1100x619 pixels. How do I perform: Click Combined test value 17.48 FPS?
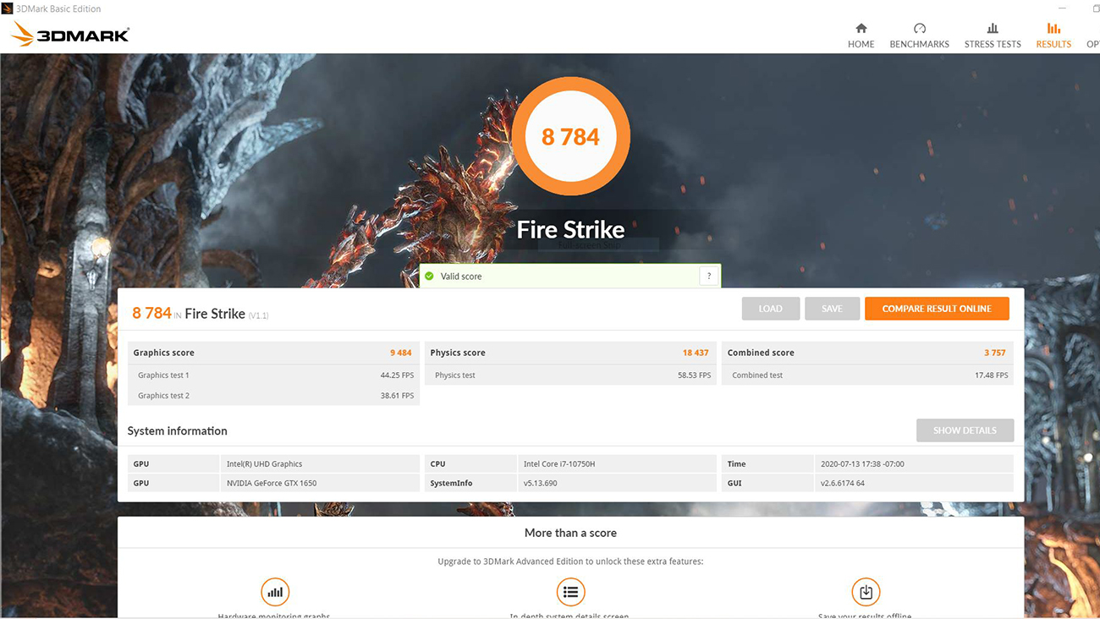[x=991, y=375]
